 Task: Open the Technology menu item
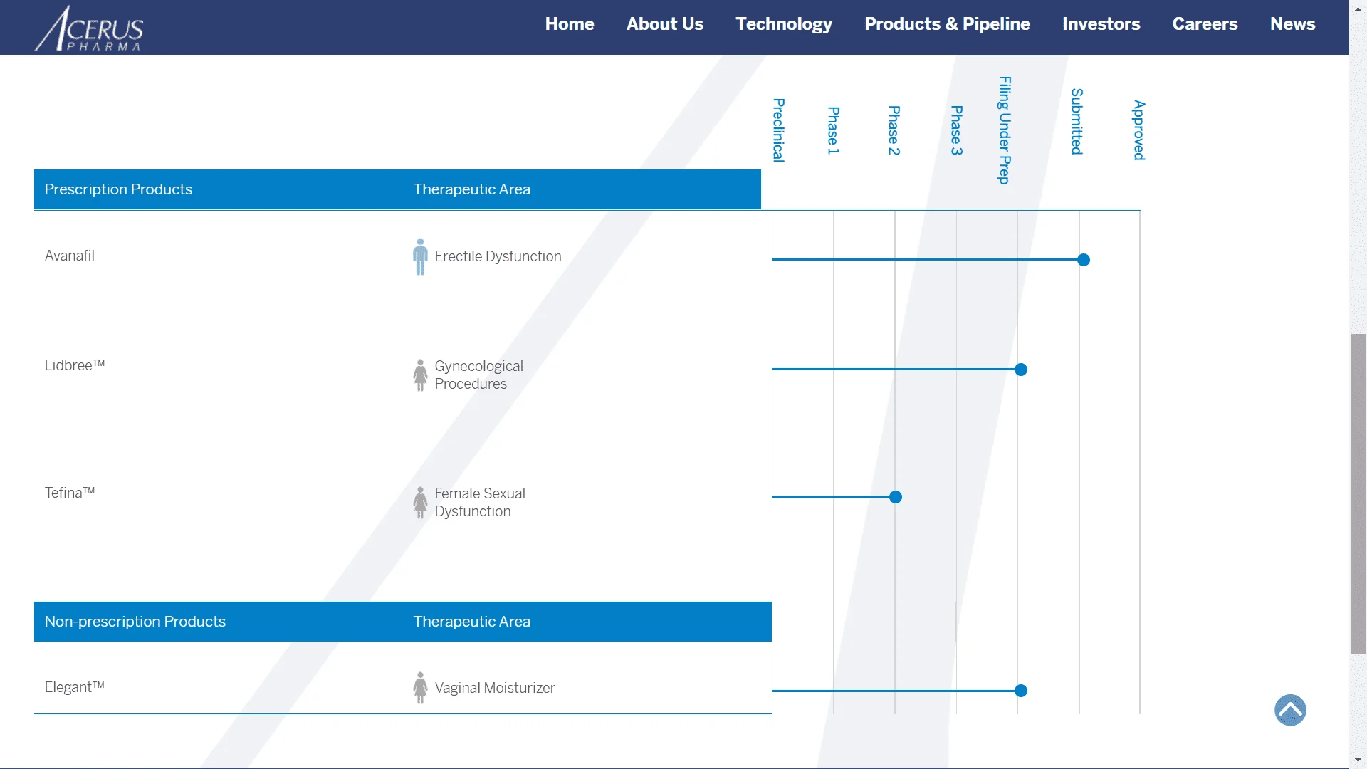[784, 24]
